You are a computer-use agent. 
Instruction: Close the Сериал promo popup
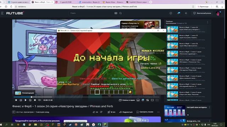click(x=157, y=23)
